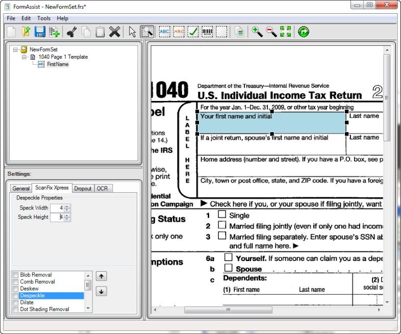
Task: Increase Speck Height value
Action: click(67, 215)
